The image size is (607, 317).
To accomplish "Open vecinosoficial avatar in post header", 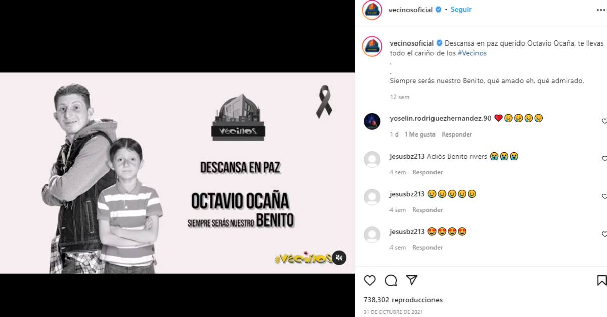I will pos(372,10).
